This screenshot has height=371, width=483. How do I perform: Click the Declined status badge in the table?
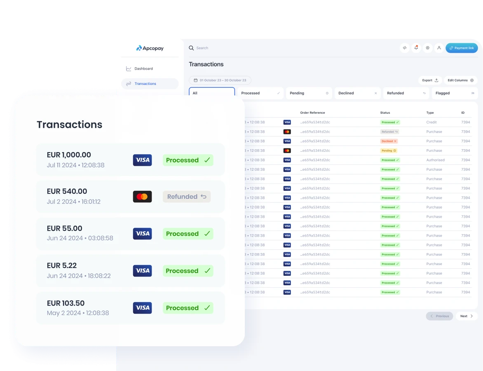click(389, 141)
